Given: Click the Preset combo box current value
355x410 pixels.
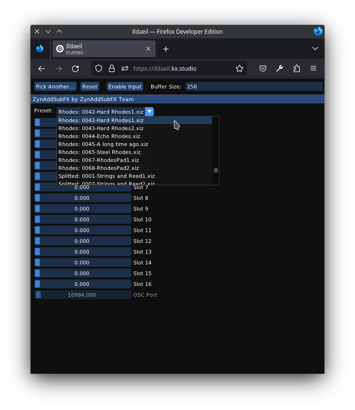Looking at the screenshot, I should 101,112.
